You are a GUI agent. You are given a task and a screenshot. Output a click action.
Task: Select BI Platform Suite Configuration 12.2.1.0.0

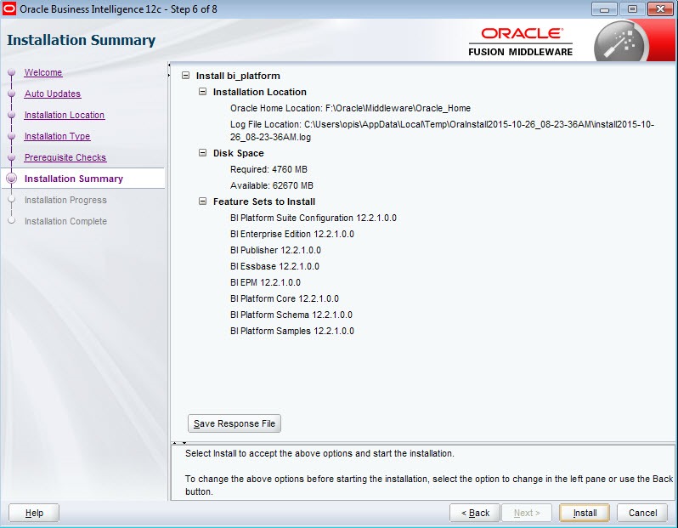click(313, 218)
